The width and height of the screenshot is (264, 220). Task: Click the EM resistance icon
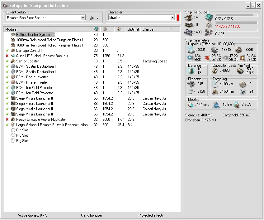coord(190,57)
